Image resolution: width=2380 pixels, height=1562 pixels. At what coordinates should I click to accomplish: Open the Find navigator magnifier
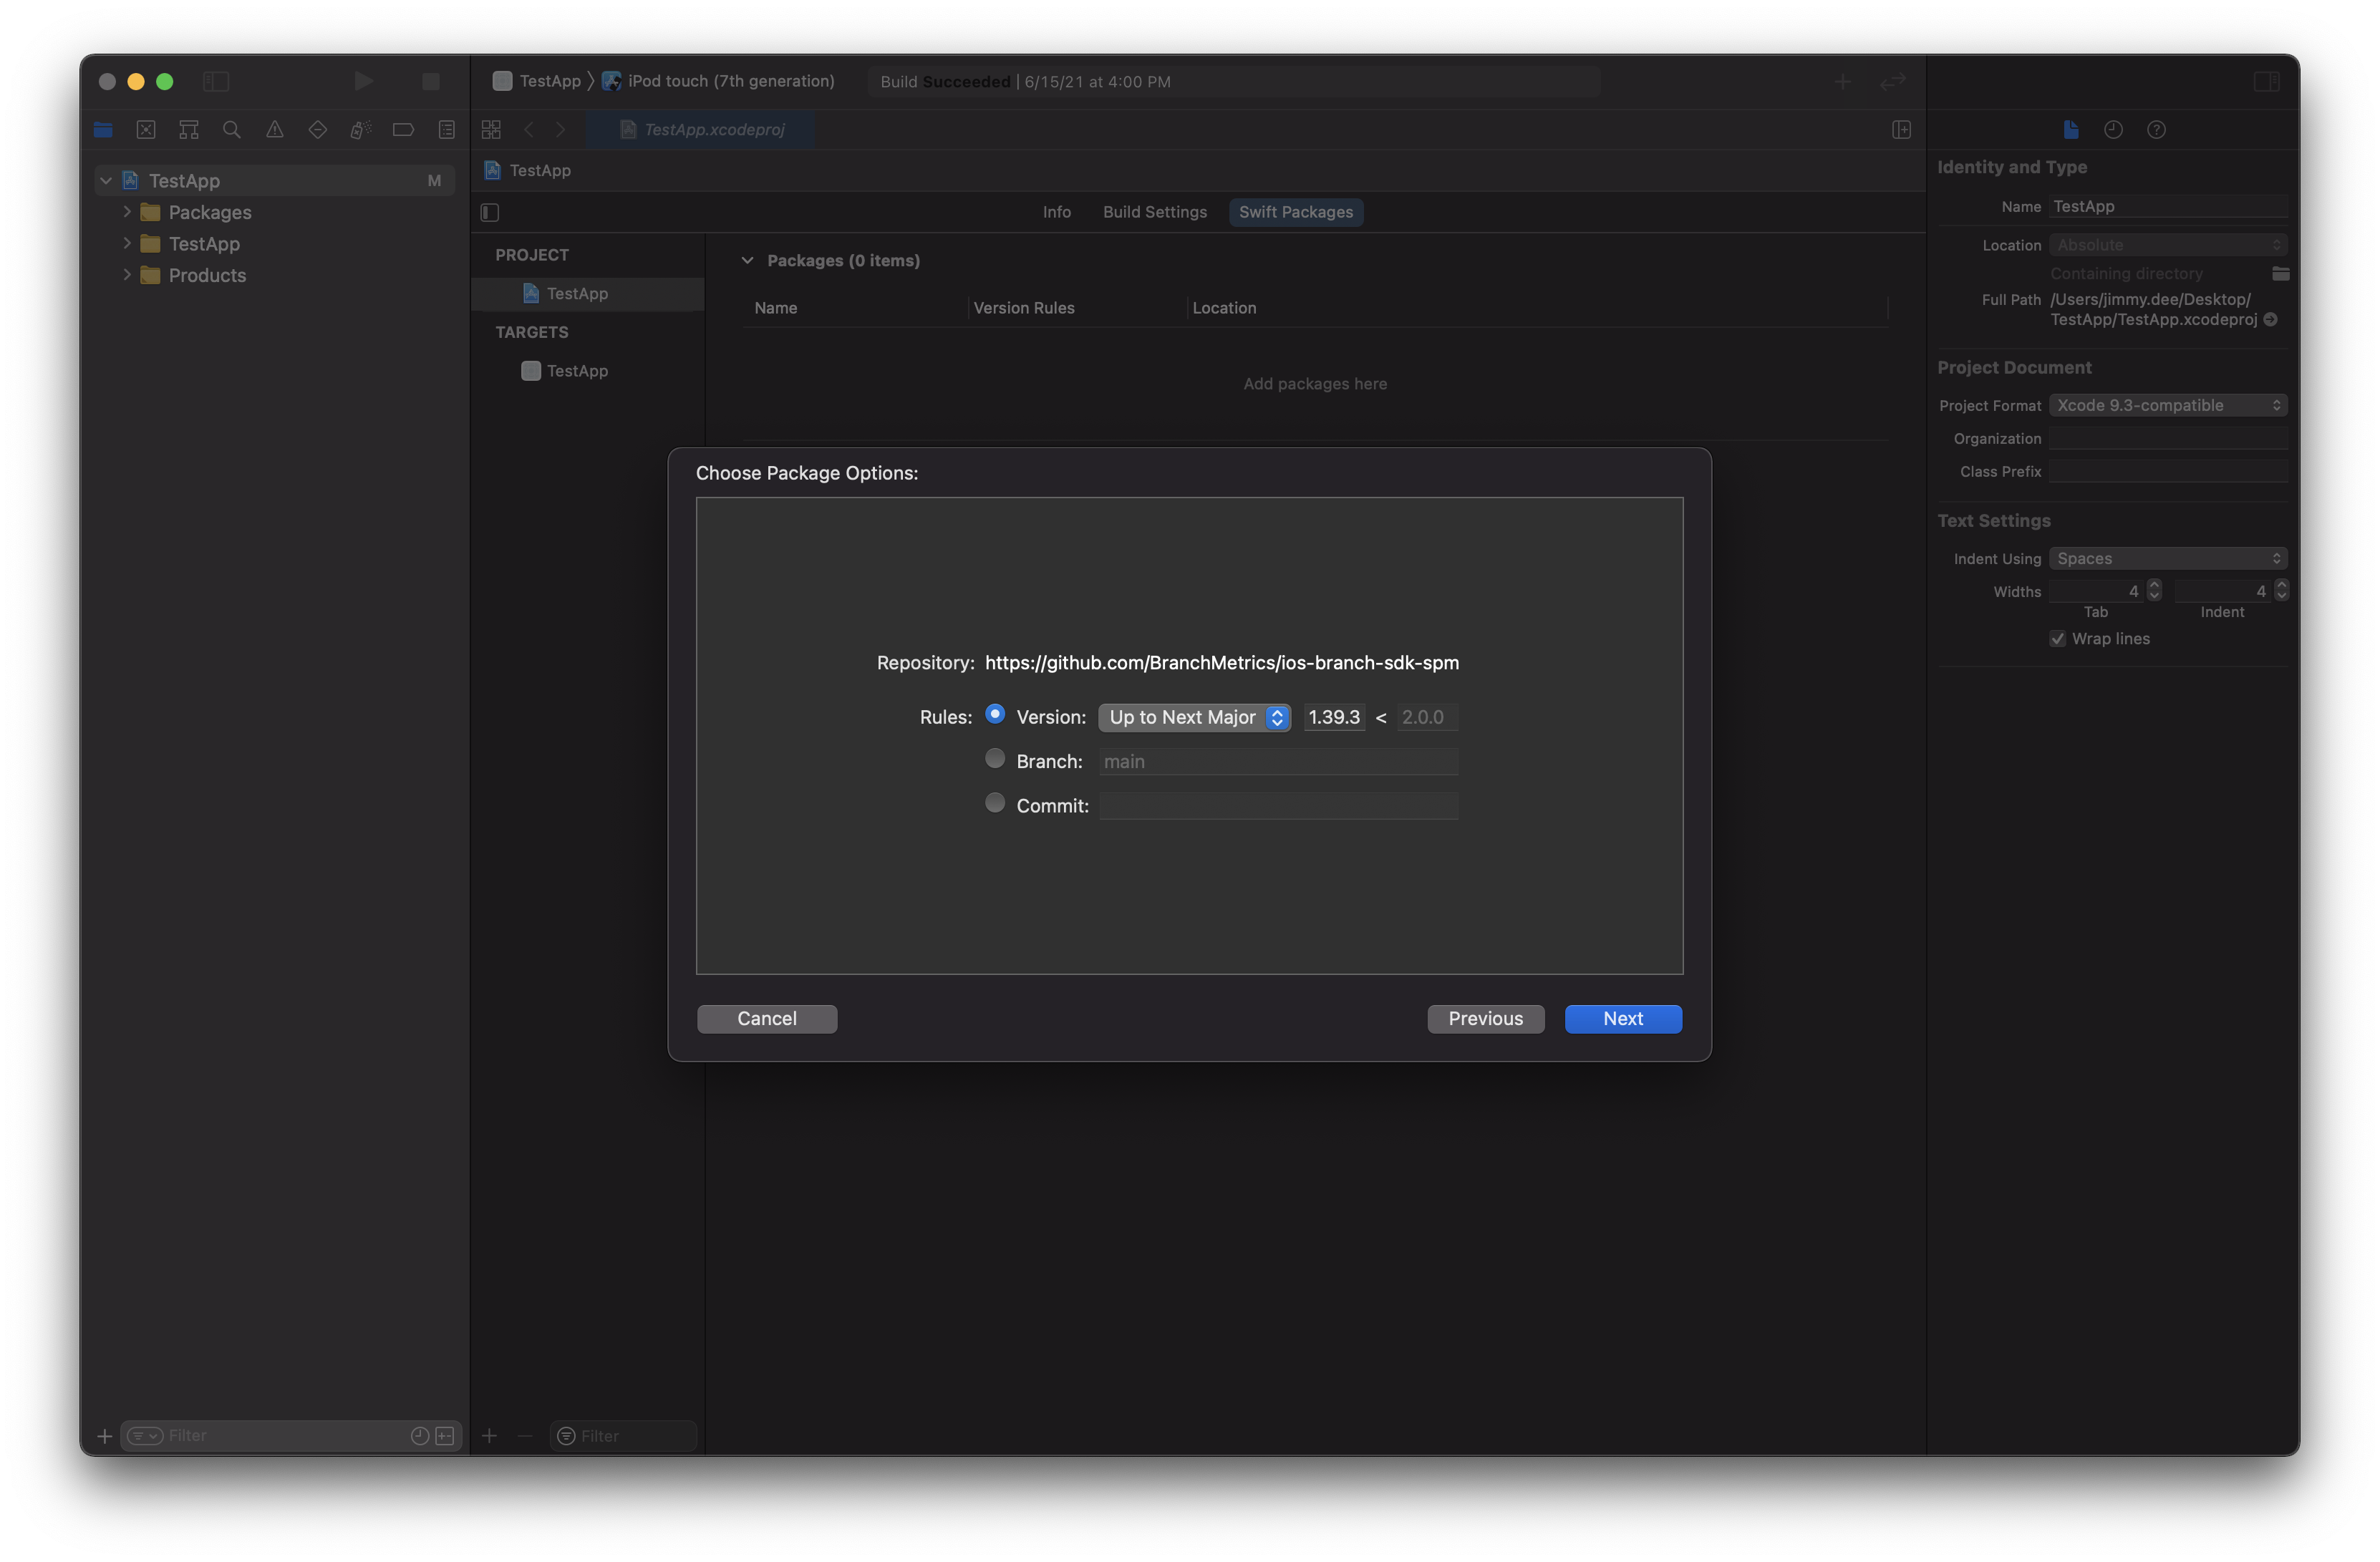tap(232, 130)
